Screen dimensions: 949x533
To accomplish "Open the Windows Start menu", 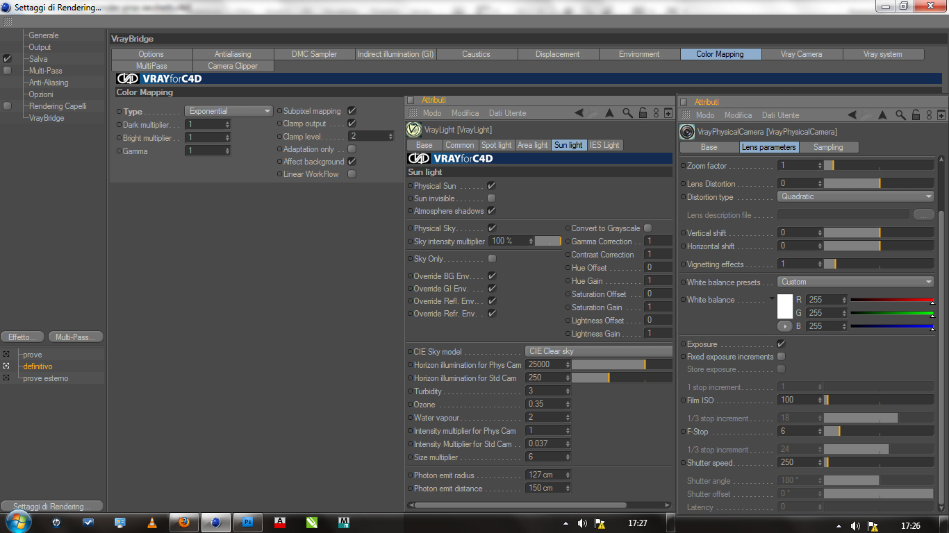I will pyautogui.click(x=20, y=523).
